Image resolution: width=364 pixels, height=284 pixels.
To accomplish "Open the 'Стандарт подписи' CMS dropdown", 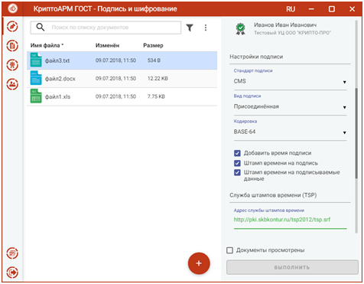I will pos(290,82).
